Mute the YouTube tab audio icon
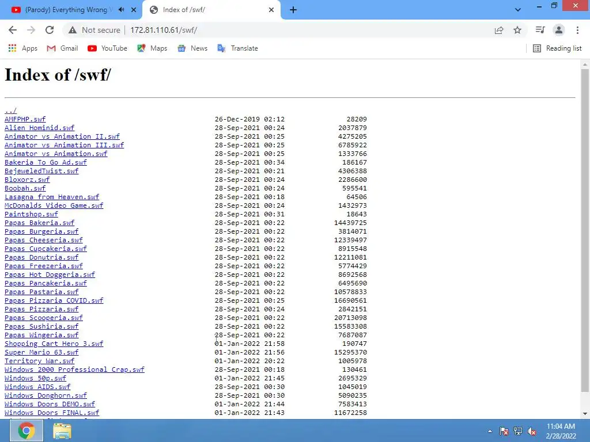Image resolution: width=590 pixels, height=442 pixels. tap(121, 10)
